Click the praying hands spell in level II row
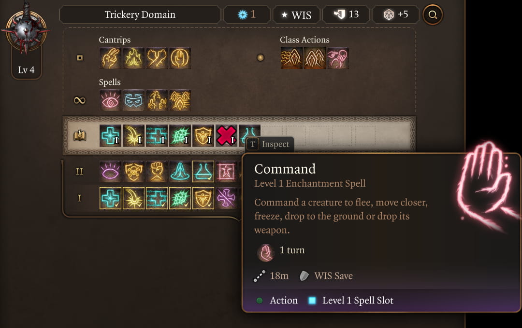The width and height of the screenshot is (522, 328). [180, 171]
